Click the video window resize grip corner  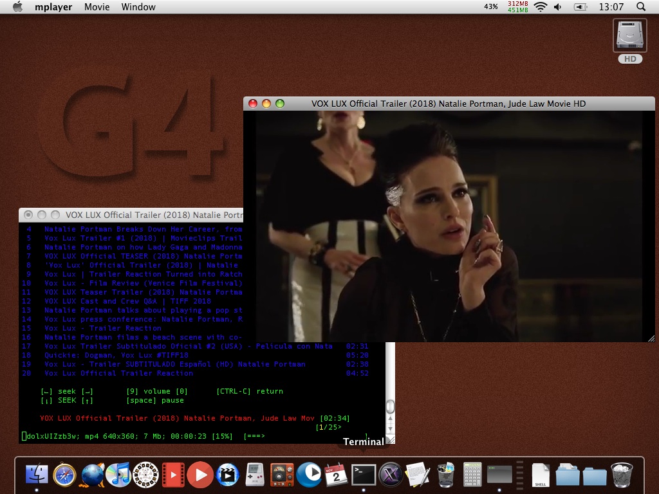[x=651, y=338]
